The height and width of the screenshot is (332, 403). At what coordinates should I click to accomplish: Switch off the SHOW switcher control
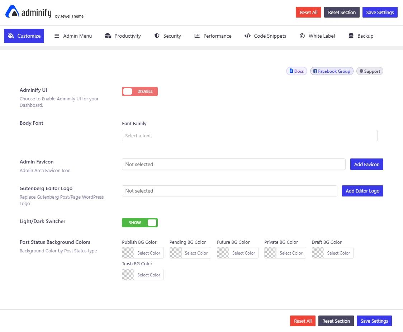[139, 222]
